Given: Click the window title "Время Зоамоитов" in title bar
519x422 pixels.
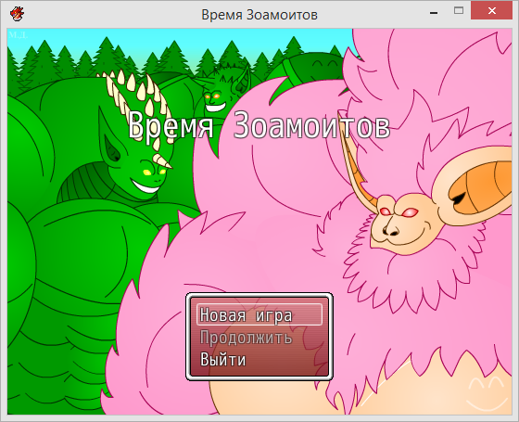Looking at the screenshot, I should [x=259, y=15].
